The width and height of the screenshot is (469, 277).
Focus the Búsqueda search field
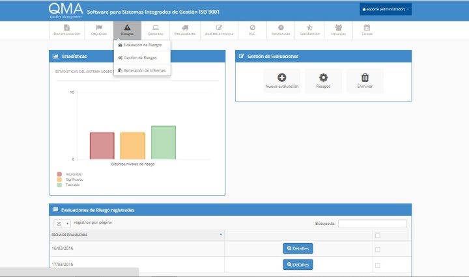coord(372,224)
